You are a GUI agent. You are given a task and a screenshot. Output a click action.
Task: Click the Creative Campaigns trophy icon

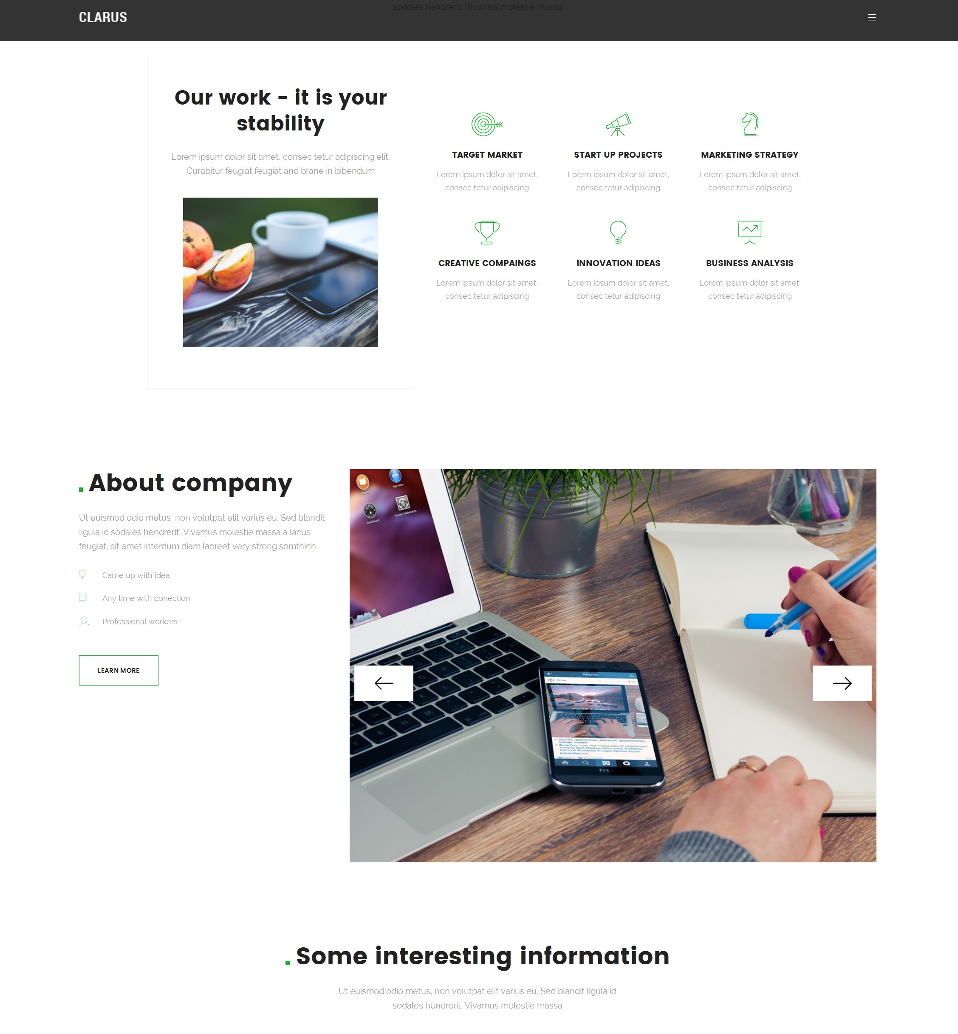click(487, 232)
